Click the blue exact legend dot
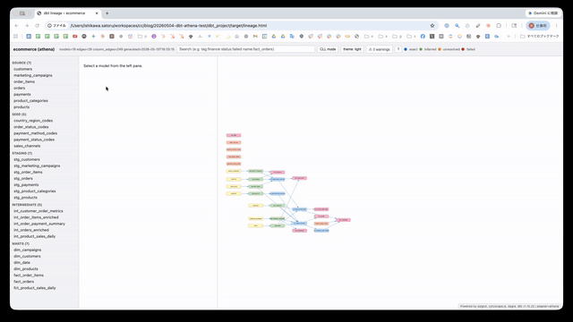This screenshot has width=573, height=322. (406, 49)
